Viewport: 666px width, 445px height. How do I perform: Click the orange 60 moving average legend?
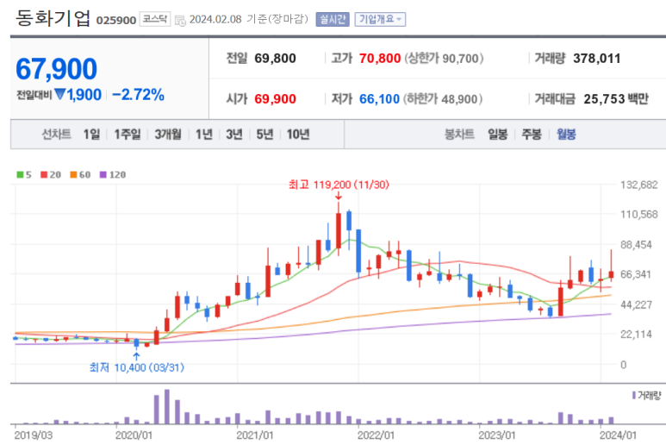80,175
